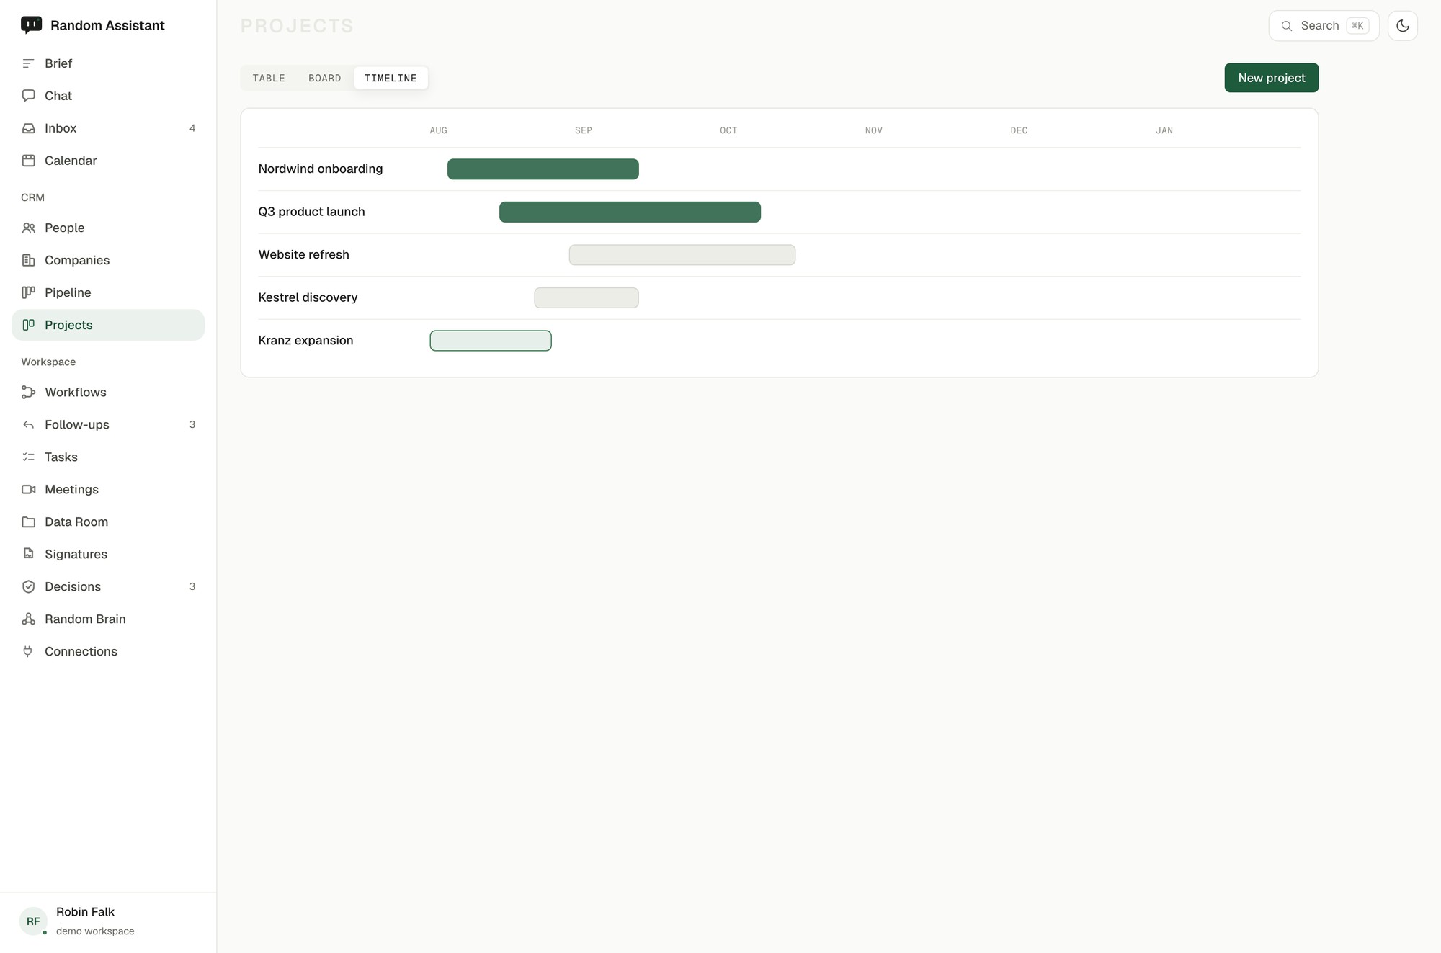
Task: Click the Website refresh project name
Action: click(x=303, y=254)
